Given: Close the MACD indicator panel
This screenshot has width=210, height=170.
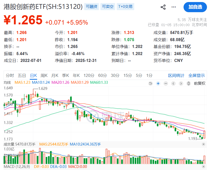Looking at the screenshot, I should point(203,166).
